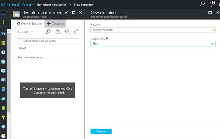Click the 'No containers found.' text

click(31, 57)
